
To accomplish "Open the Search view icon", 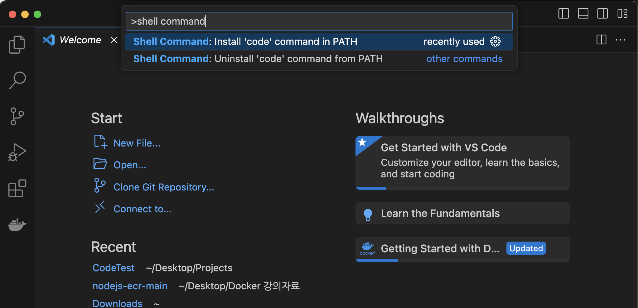I will pyautogui.click(x=17, y=80).
